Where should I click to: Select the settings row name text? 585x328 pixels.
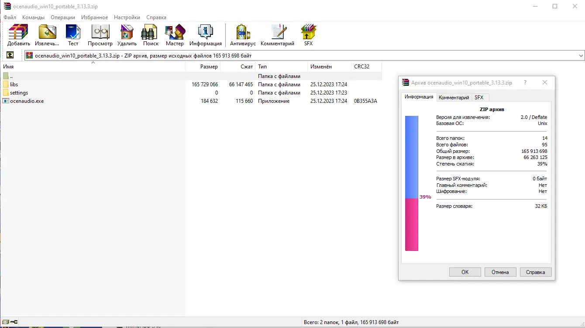(19, 93)
